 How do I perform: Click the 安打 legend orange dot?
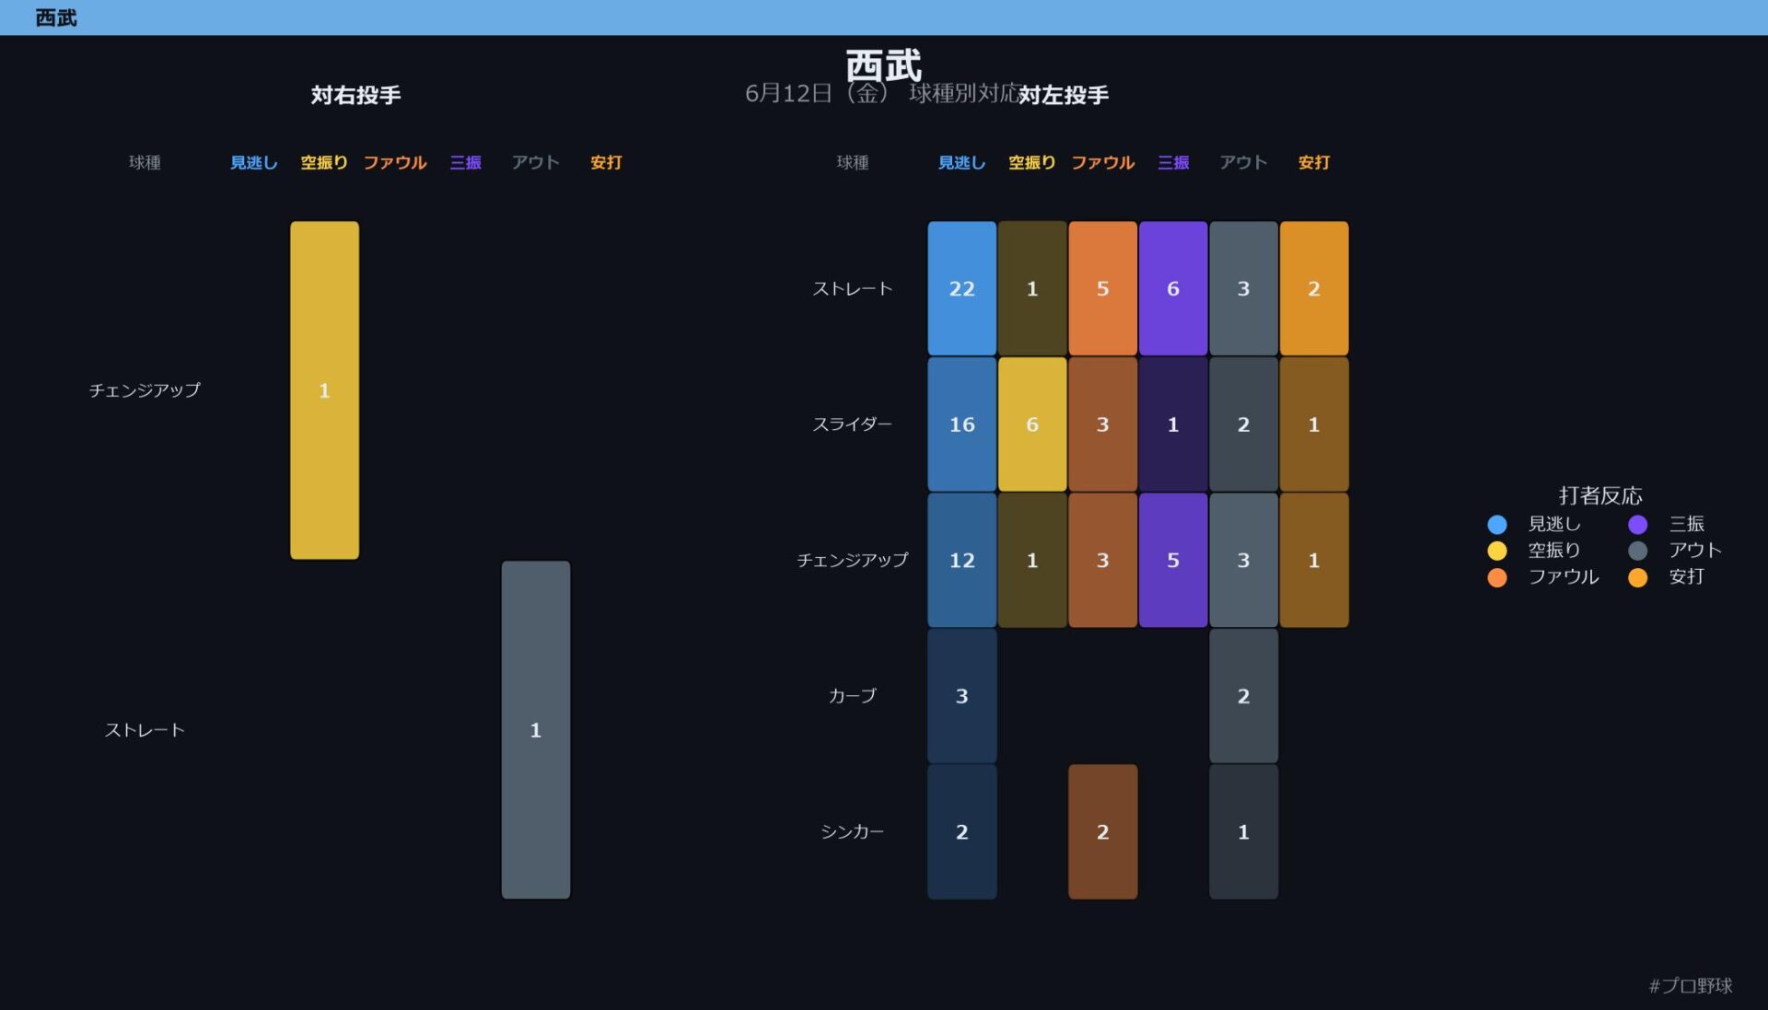[1637, 577]
